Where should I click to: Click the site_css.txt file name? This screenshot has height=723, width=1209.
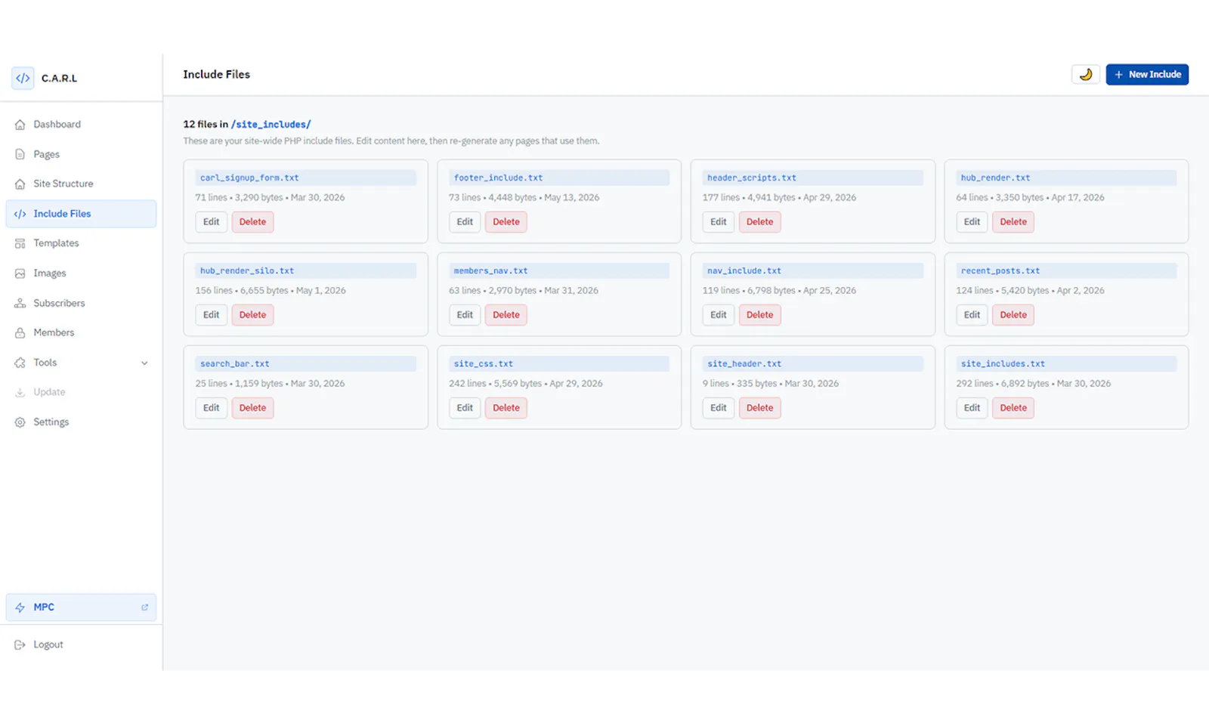483,364
